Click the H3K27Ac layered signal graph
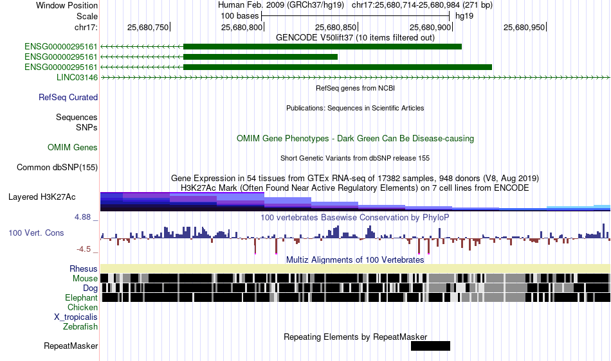The height and width of the screenshot is (361, 611). [x=356, y=202]
